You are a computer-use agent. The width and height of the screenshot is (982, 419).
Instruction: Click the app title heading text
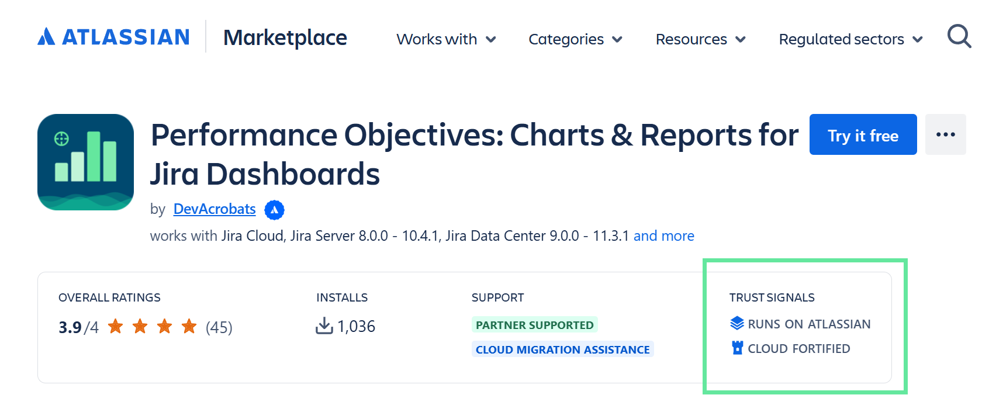pyautogui.click(x=475, y=154)
